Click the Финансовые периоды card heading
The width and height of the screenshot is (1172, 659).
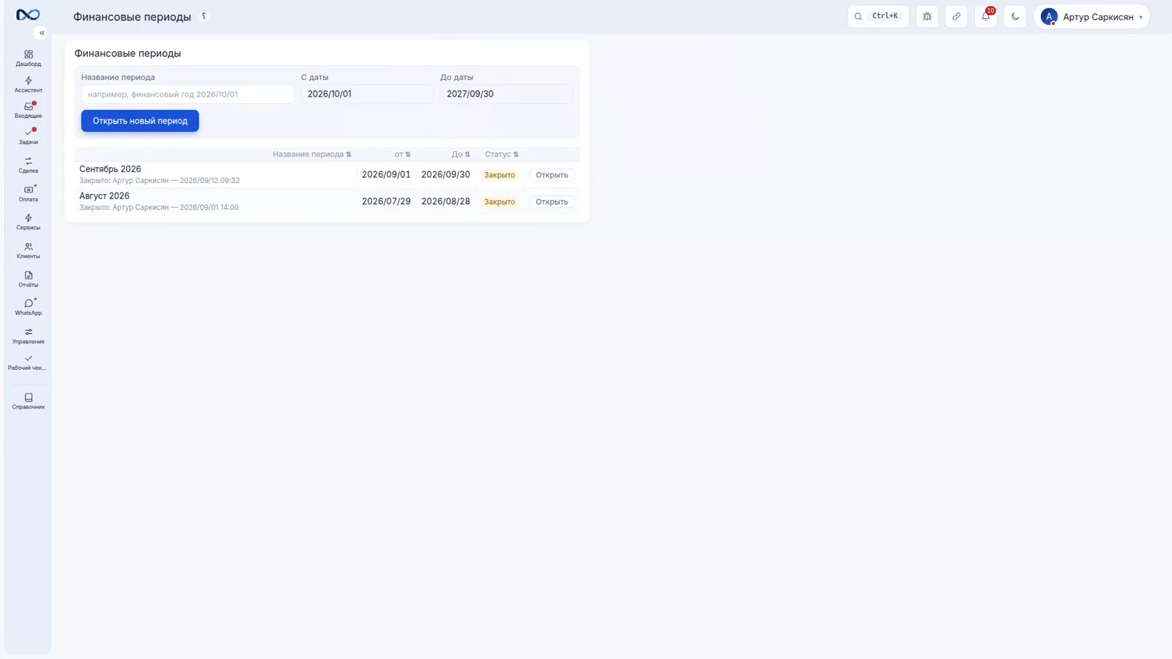click(x=127, y=53)
